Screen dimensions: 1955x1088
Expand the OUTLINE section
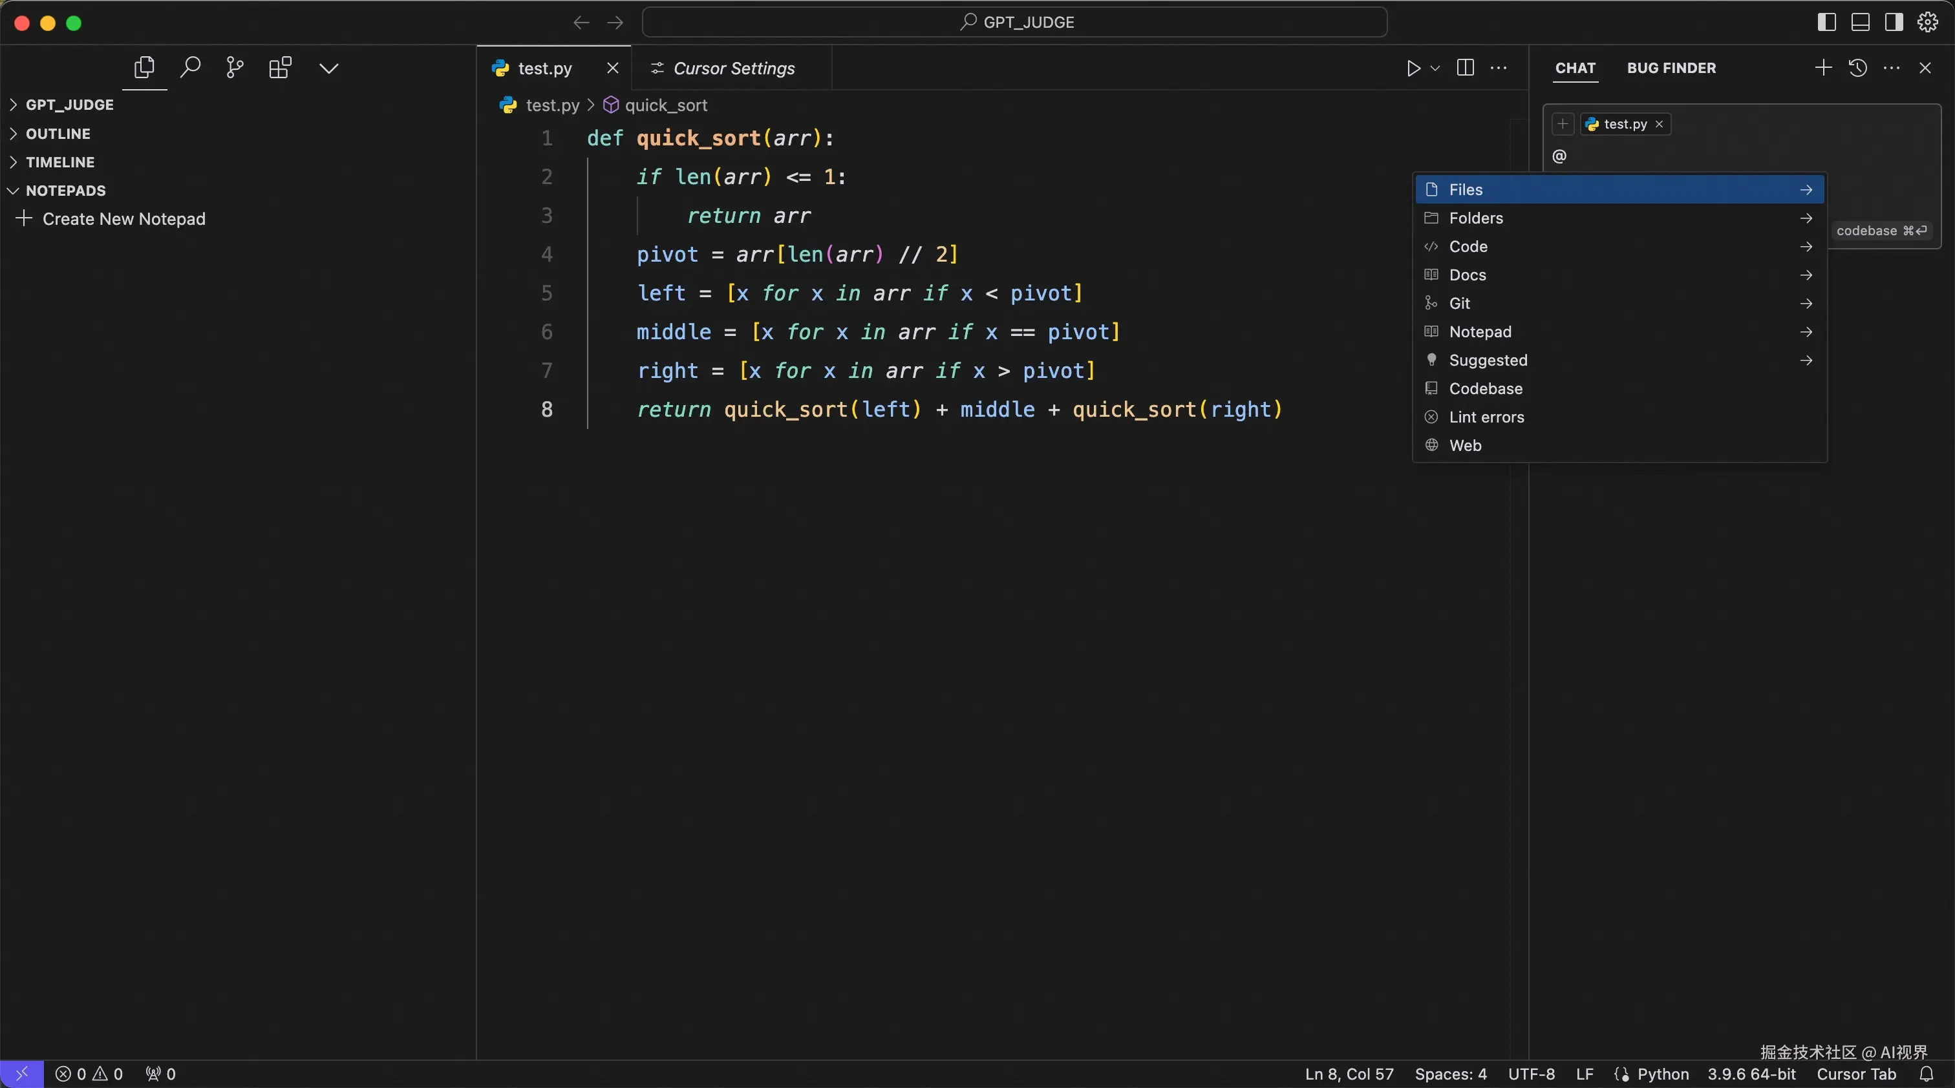click(58, 134)
